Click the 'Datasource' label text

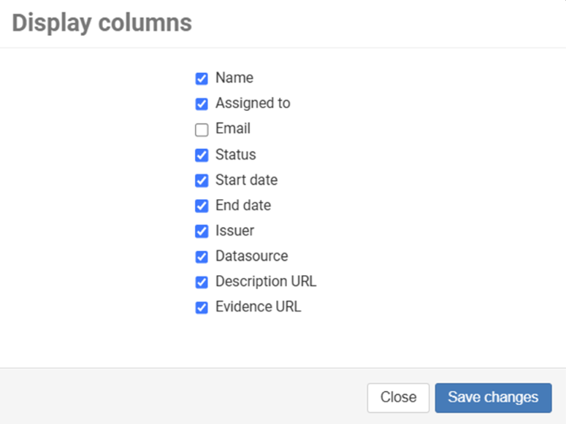[251, 256]
